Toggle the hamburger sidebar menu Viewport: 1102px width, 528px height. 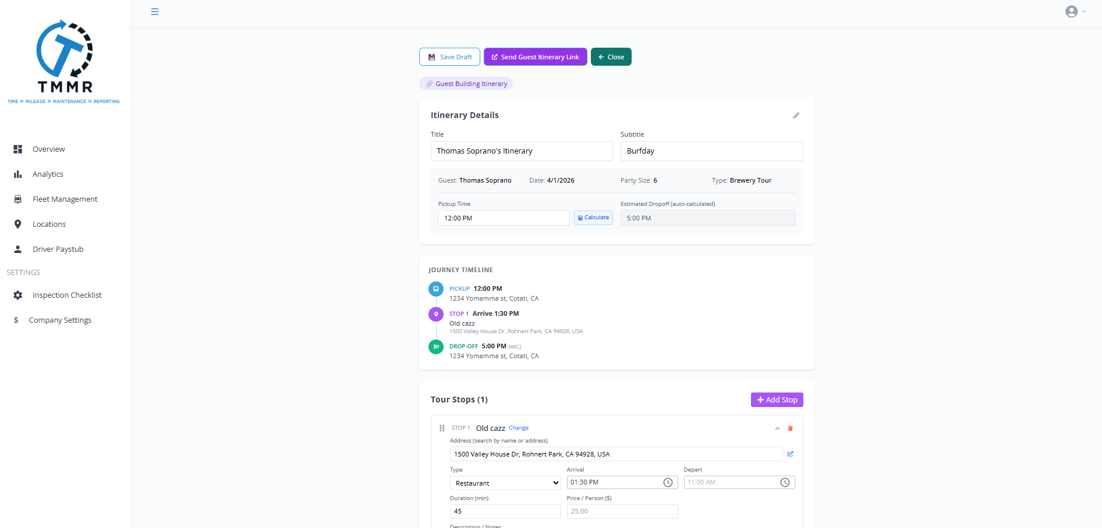pos(155,12)
